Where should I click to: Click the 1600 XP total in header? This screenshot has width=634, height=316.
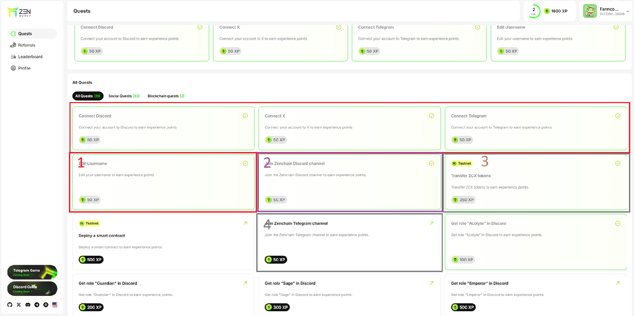coord(560,11)
